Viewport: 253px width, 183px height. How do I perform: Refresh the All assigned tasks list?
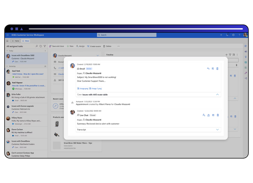point(41,46)
